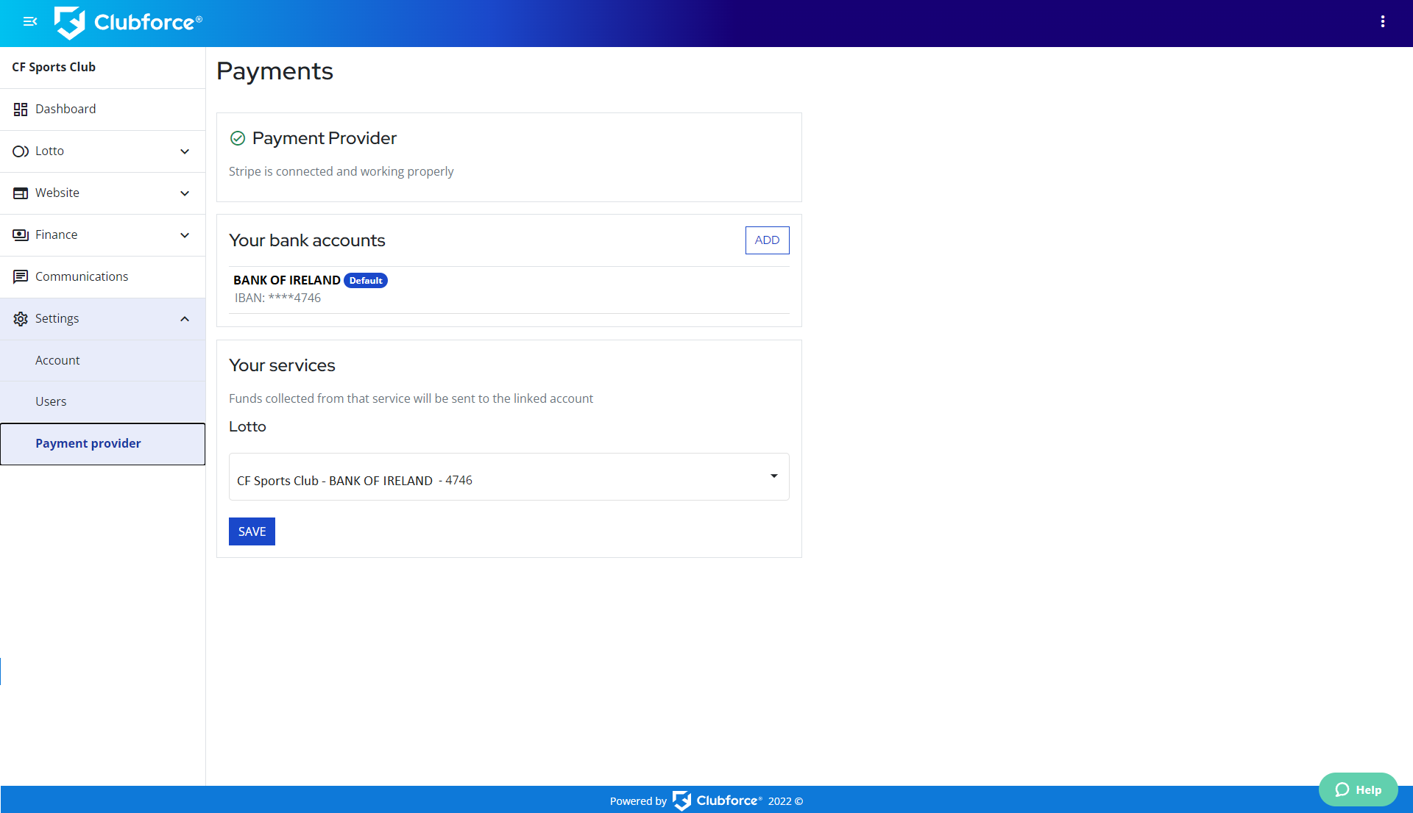Open Communications section
The image size is (1413, 813).
coord(103,277)
